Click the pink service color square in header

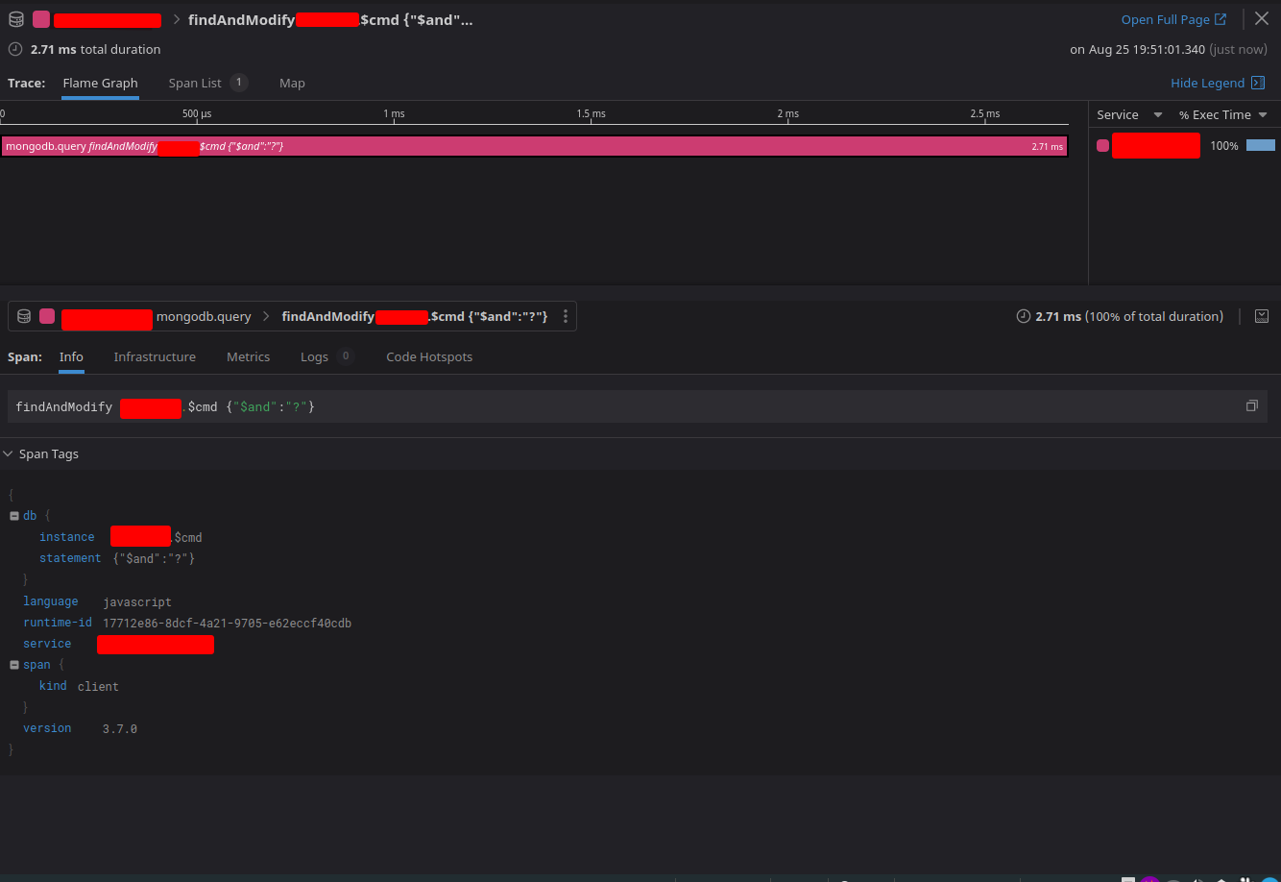(41, 19)
